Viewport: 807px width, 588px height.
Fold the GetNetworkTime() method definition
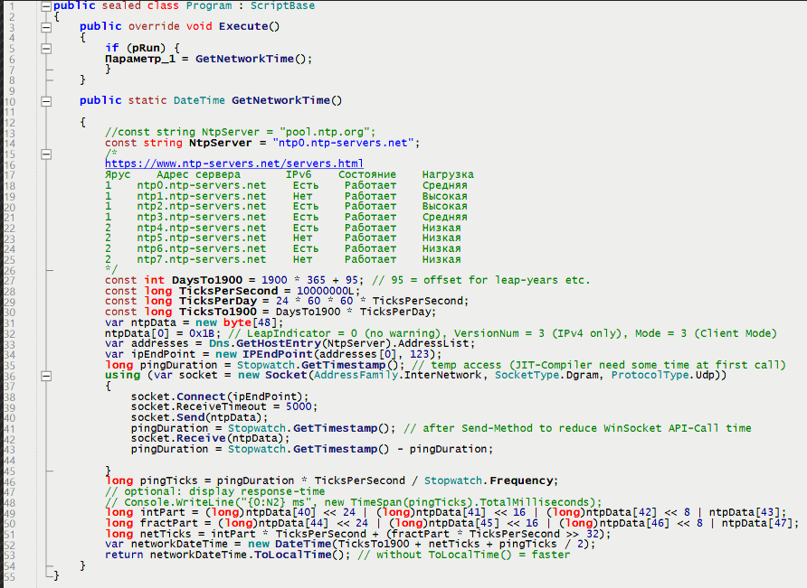click(x=45, y=100)
